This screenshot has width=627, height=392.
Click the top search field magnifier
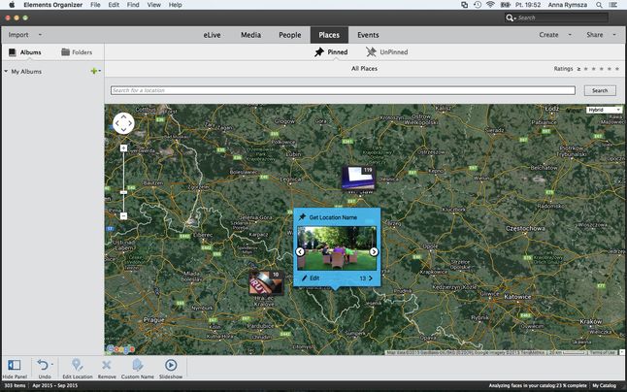click(x=510, y=17)
